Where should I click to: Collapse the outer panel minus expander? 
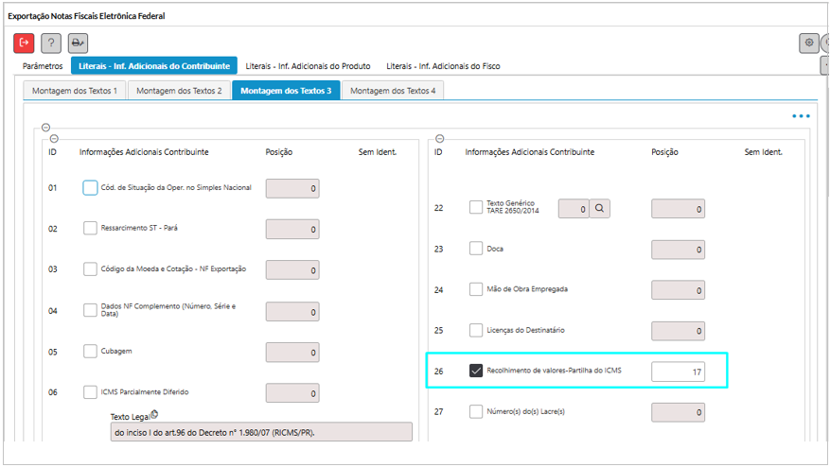tap(45, 128)
